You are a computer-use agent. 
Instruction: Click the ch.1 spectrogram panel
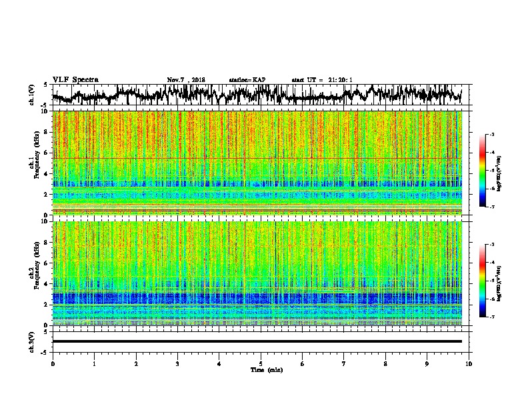[257, 163]
